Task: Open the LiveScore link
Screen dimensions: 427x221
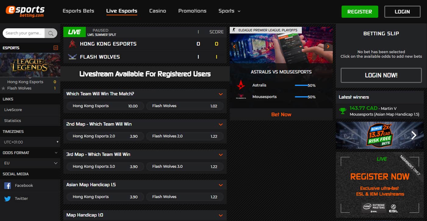Action: [x=13, y=110]
